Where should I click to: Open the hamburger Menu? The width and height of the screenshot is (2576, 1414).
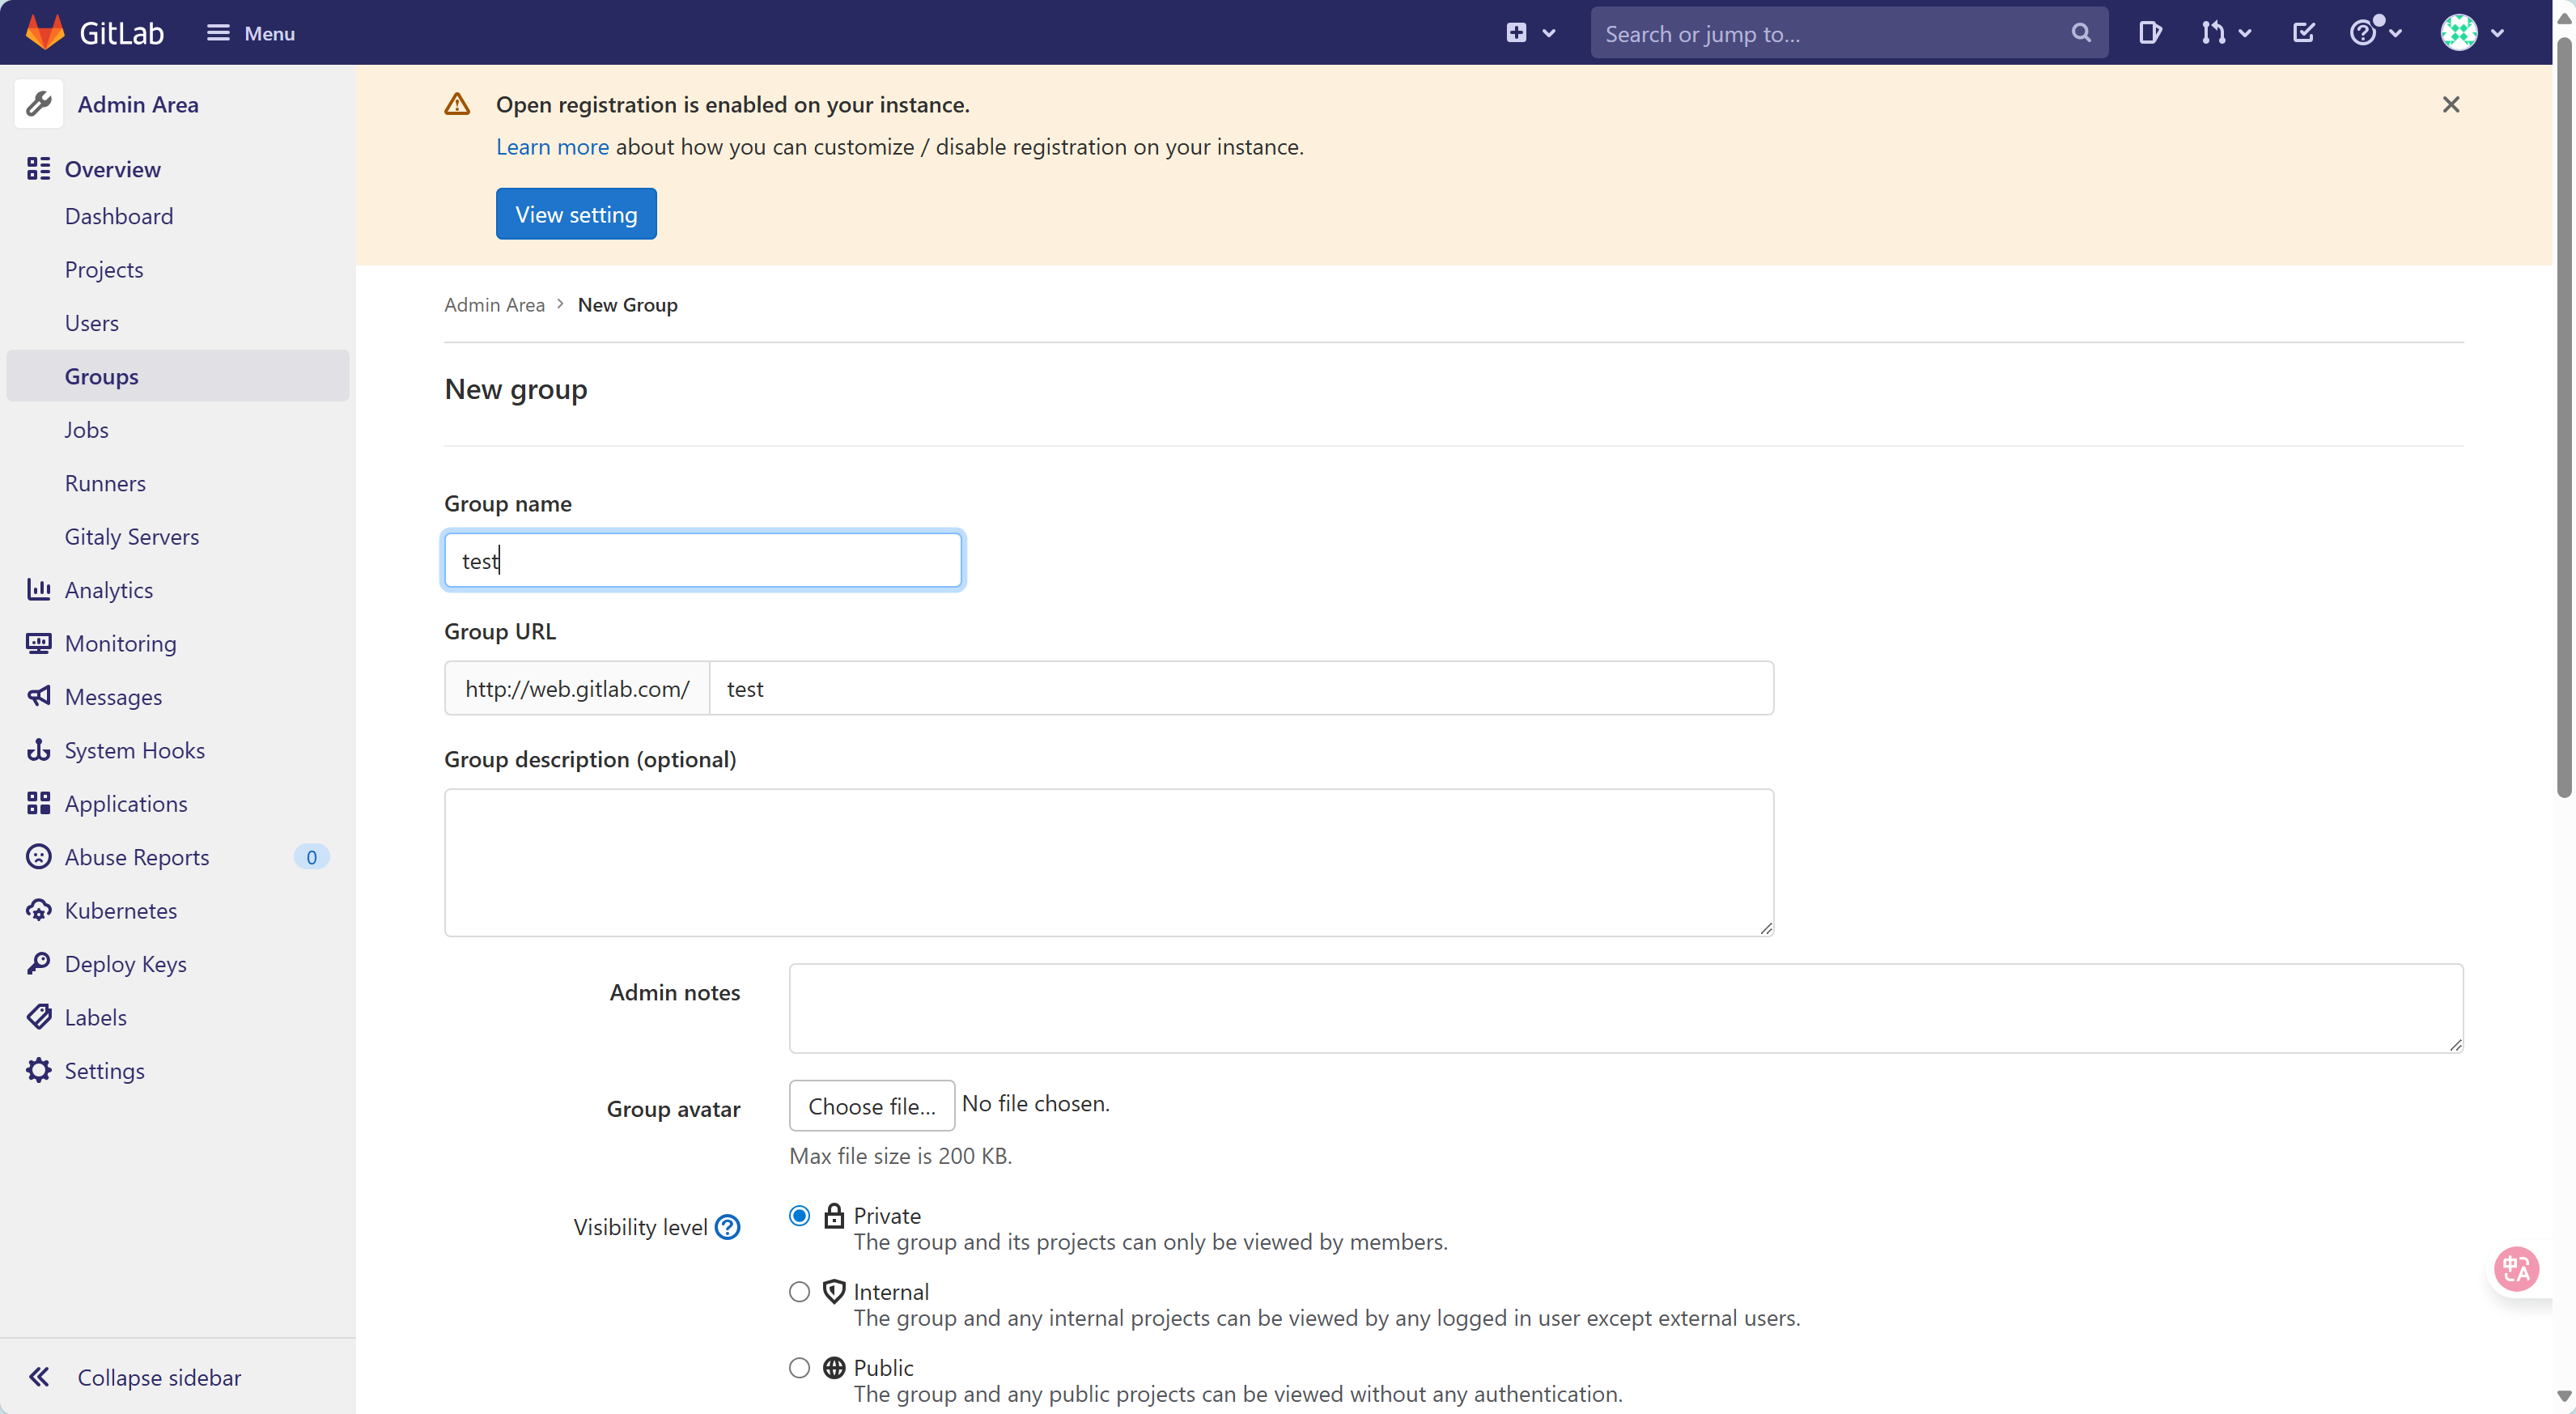pyautogui.click(x=250, y=33)
